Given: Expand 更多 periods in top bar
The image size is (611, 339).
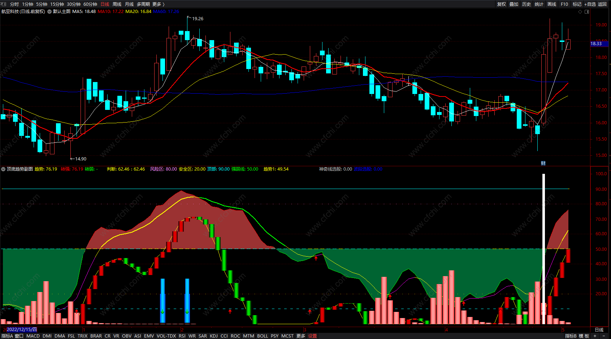Looking at the screenshot, I should coord(158,4).
